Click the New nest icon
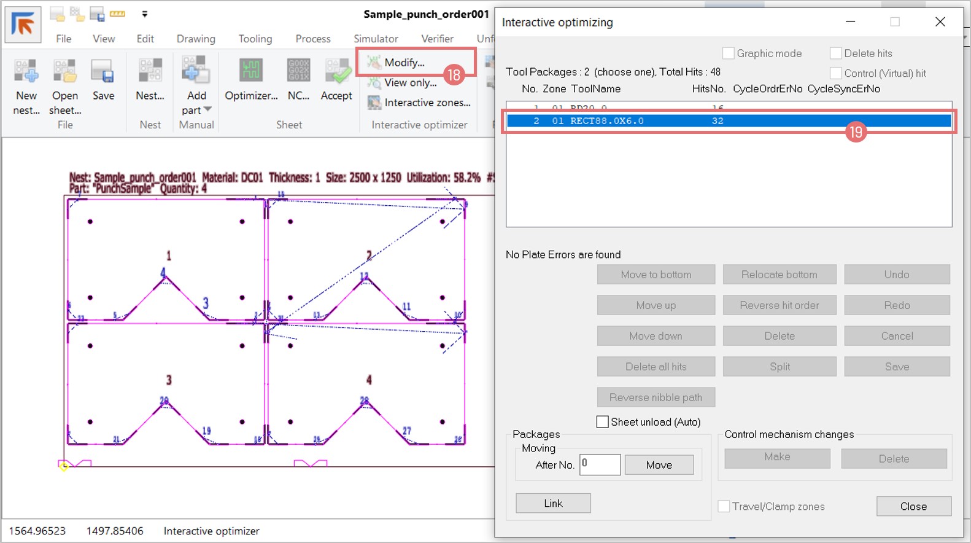The image size is (971, 543). [26, 72]
